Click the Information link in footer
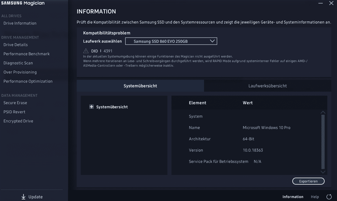 coord(293,197)
